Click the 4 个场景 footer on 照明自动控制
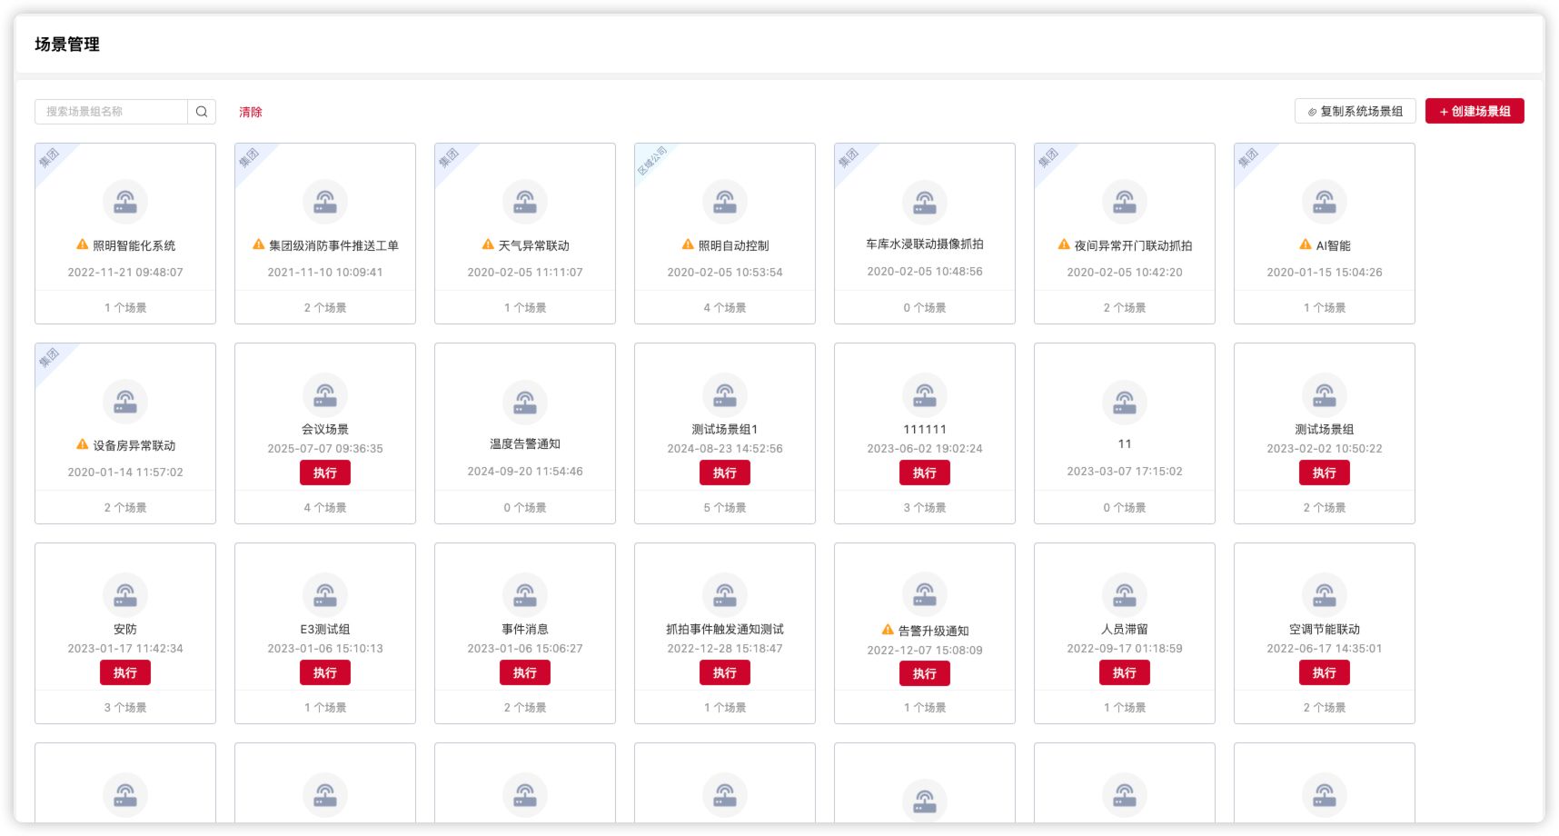 click(x=725, y=308)
